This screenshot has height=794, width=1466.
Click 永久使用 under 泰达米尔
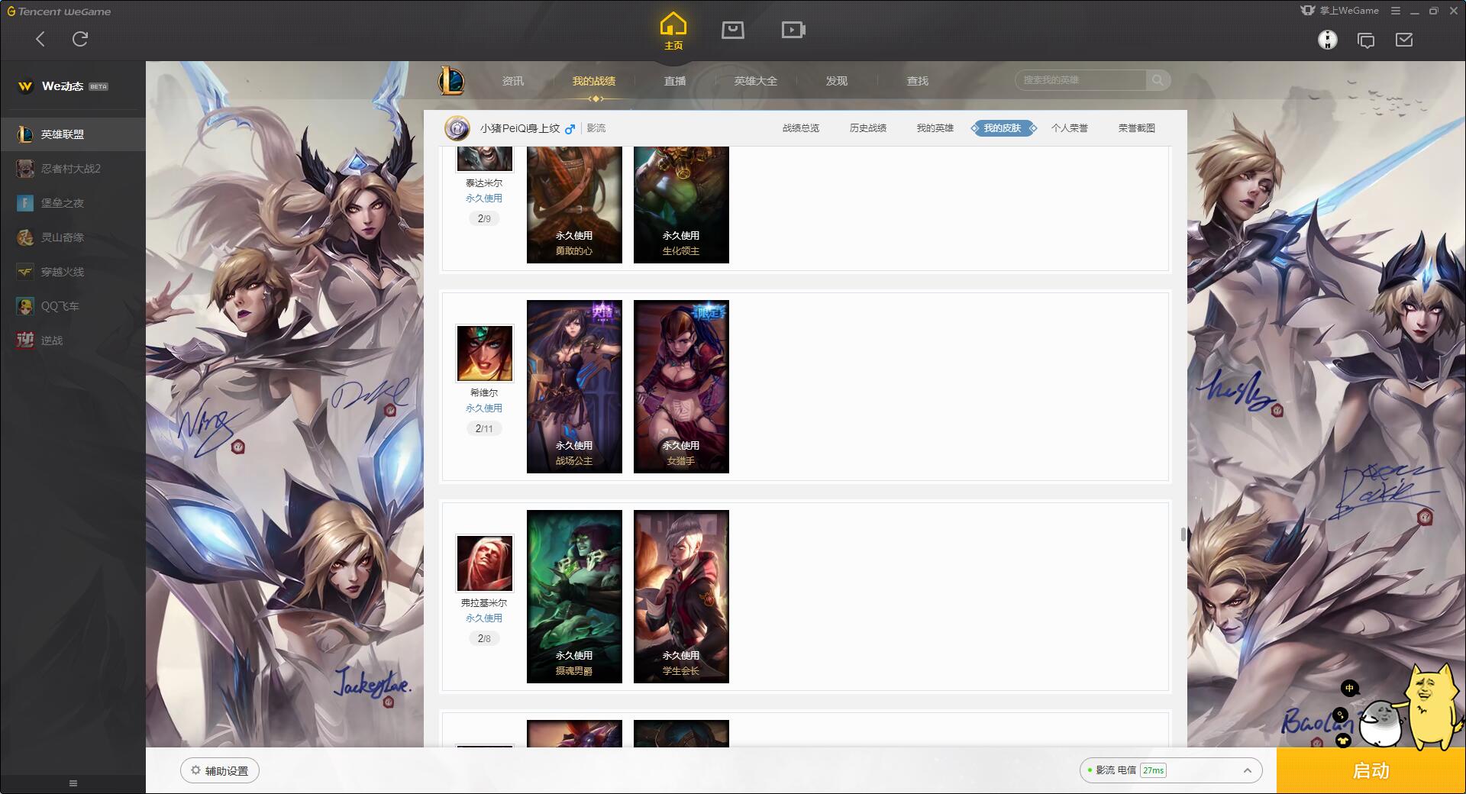pos(484,198)
